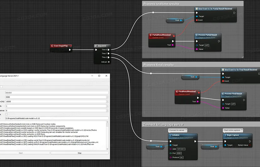This screenshot has height=167, width=260.
Task: Toggle the checkbox below the alternatives field
Action: (7, 114)
